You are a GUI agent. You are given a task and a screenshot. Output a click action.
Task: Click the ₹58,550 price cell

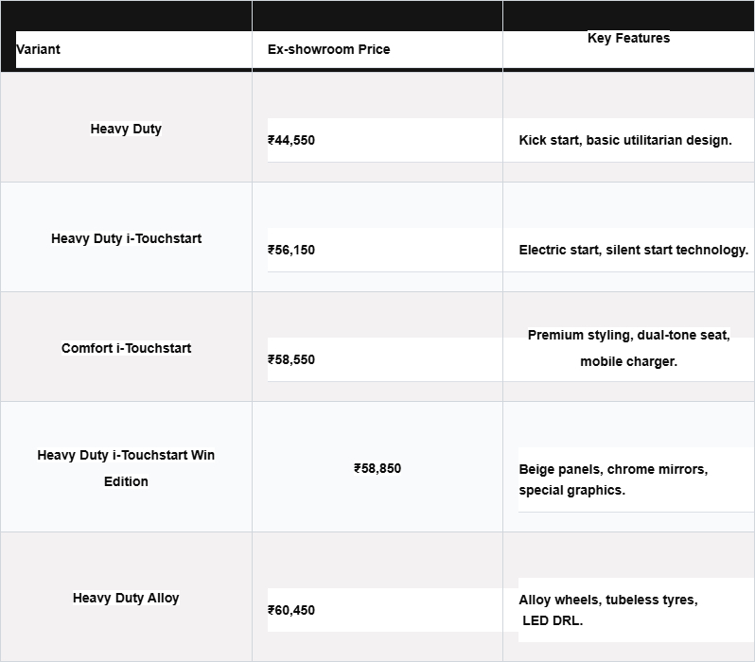pyautogui.click(x=291, y=359)
